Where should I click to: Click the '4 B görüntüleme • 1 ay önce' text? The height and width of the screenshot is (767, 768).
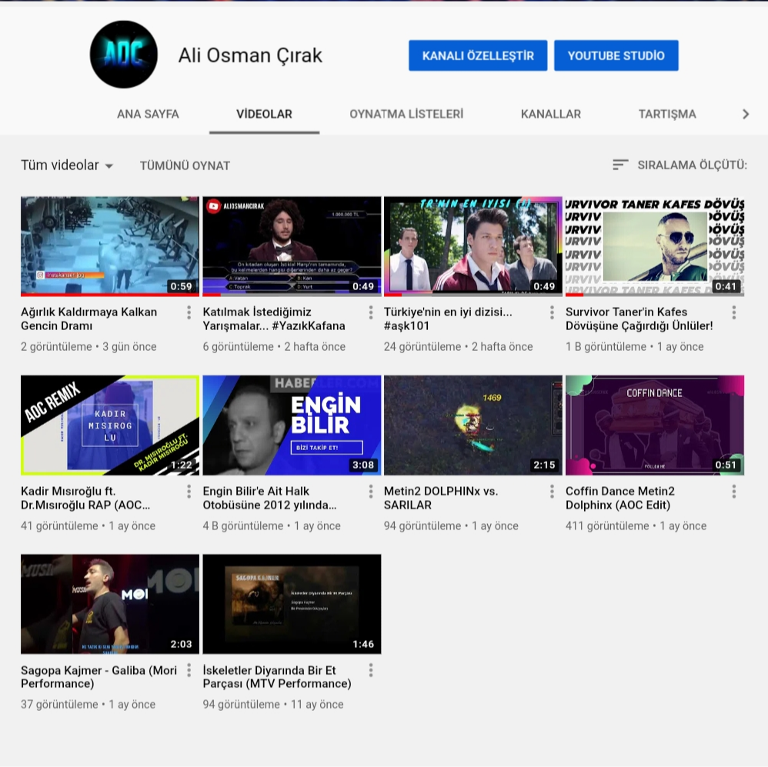272,526
